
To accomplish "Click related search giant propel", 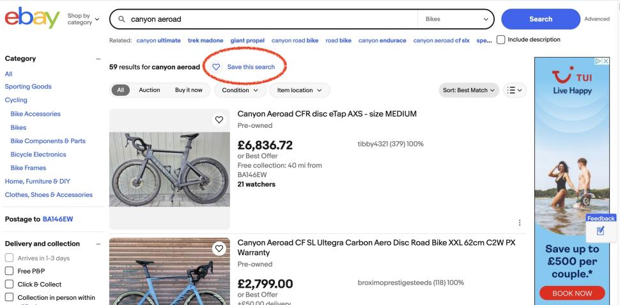I will coord(247,40).
